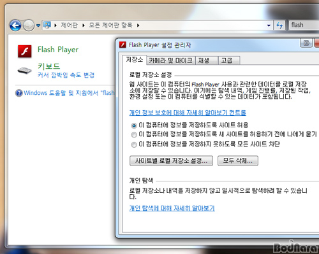Image resolution: width=319 pixels, height=254 pixels.
Task: Open address bar history dropdown arrow
Action: 269,25
